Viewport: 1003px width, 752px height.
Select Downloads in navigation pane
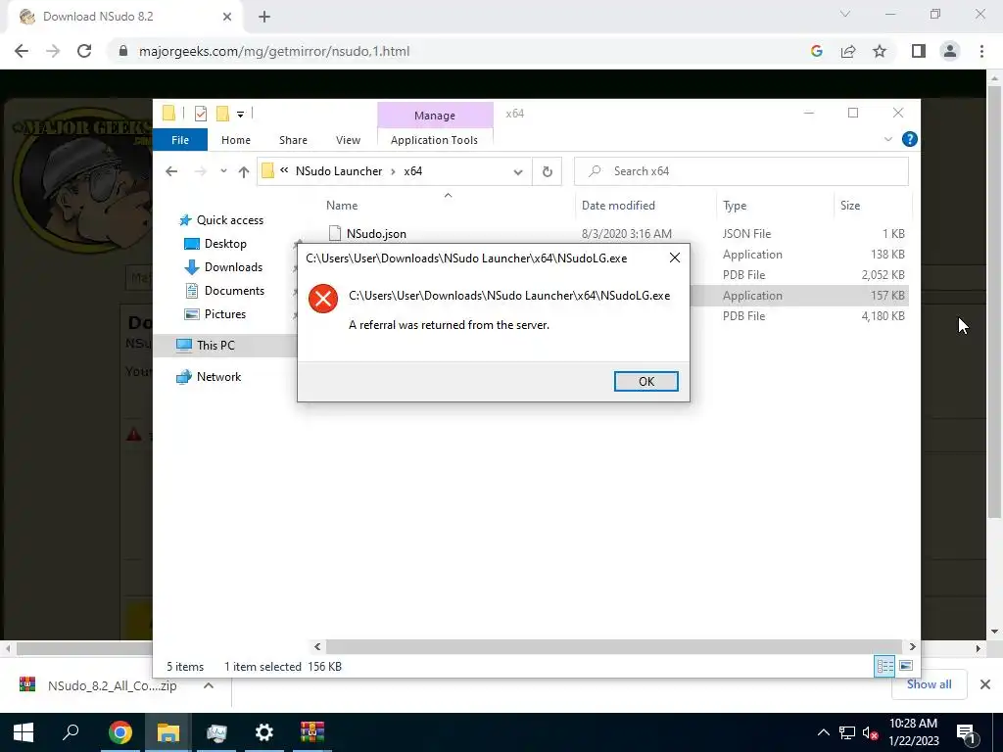pyautogui.click(x=224, y=267)
